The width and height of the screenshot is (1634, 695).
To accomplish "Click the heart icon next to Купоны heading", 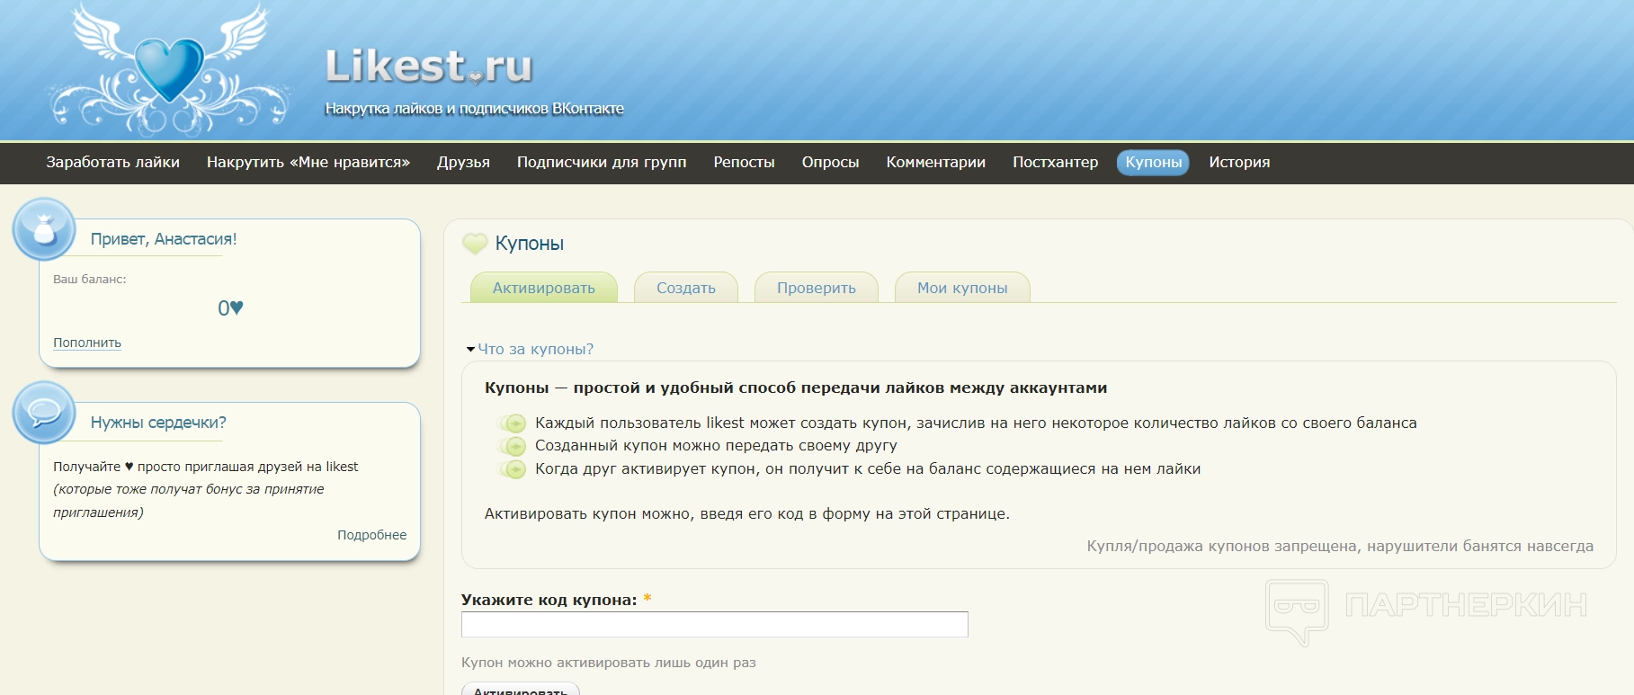I will [x=475, y=244].
